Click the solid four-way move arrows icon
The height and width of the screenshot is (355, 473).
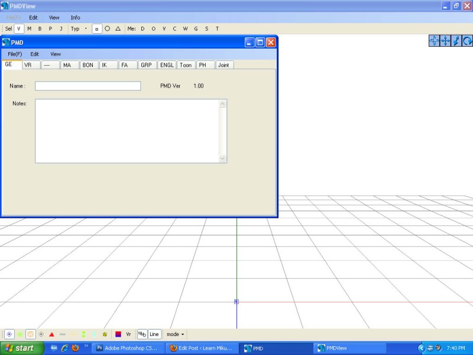tap(445, 41)
